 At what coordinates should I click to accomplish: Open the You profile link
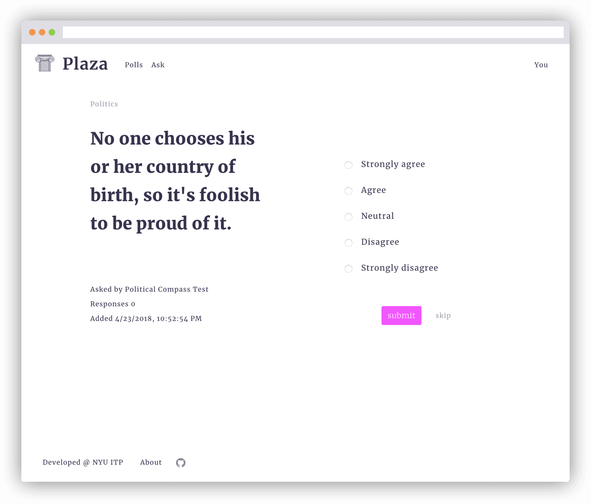(541, 65)
